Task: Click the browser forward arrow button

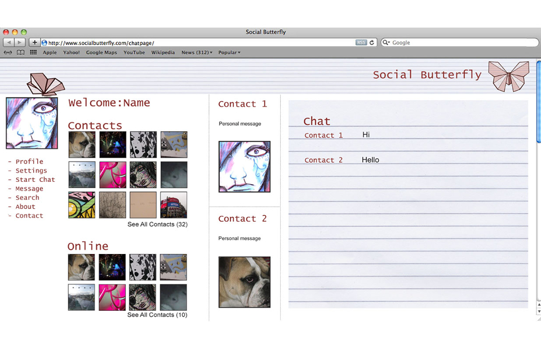Action: (x=20, y=42)
